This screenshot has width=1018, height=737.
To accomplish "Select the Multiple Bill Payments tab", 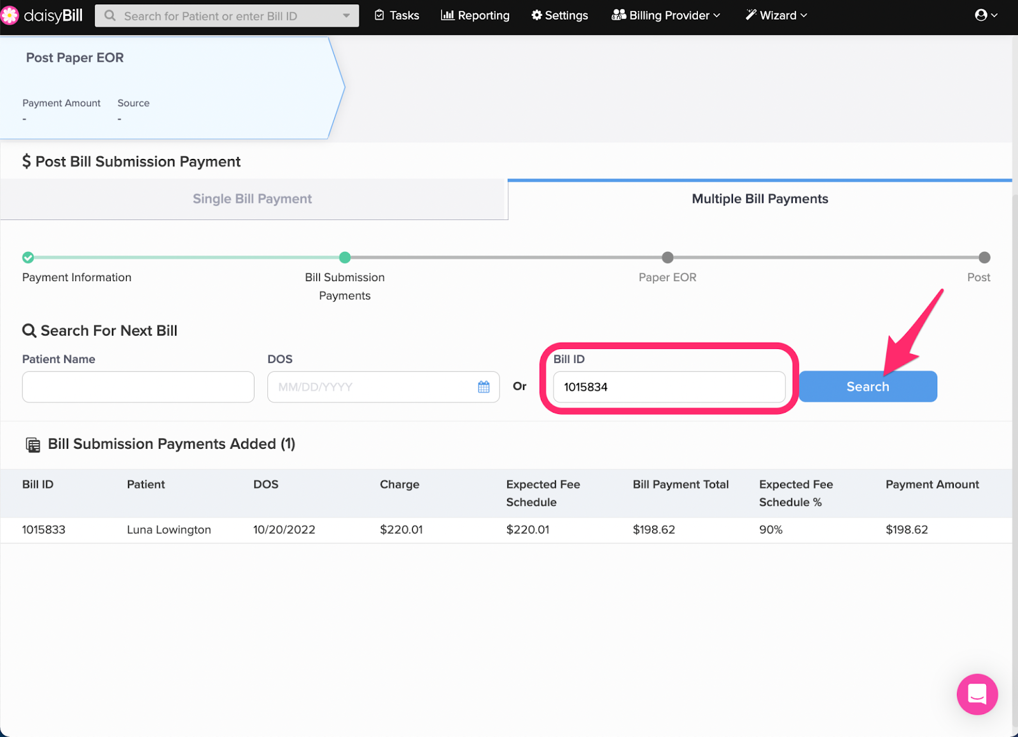I will 760,199.
